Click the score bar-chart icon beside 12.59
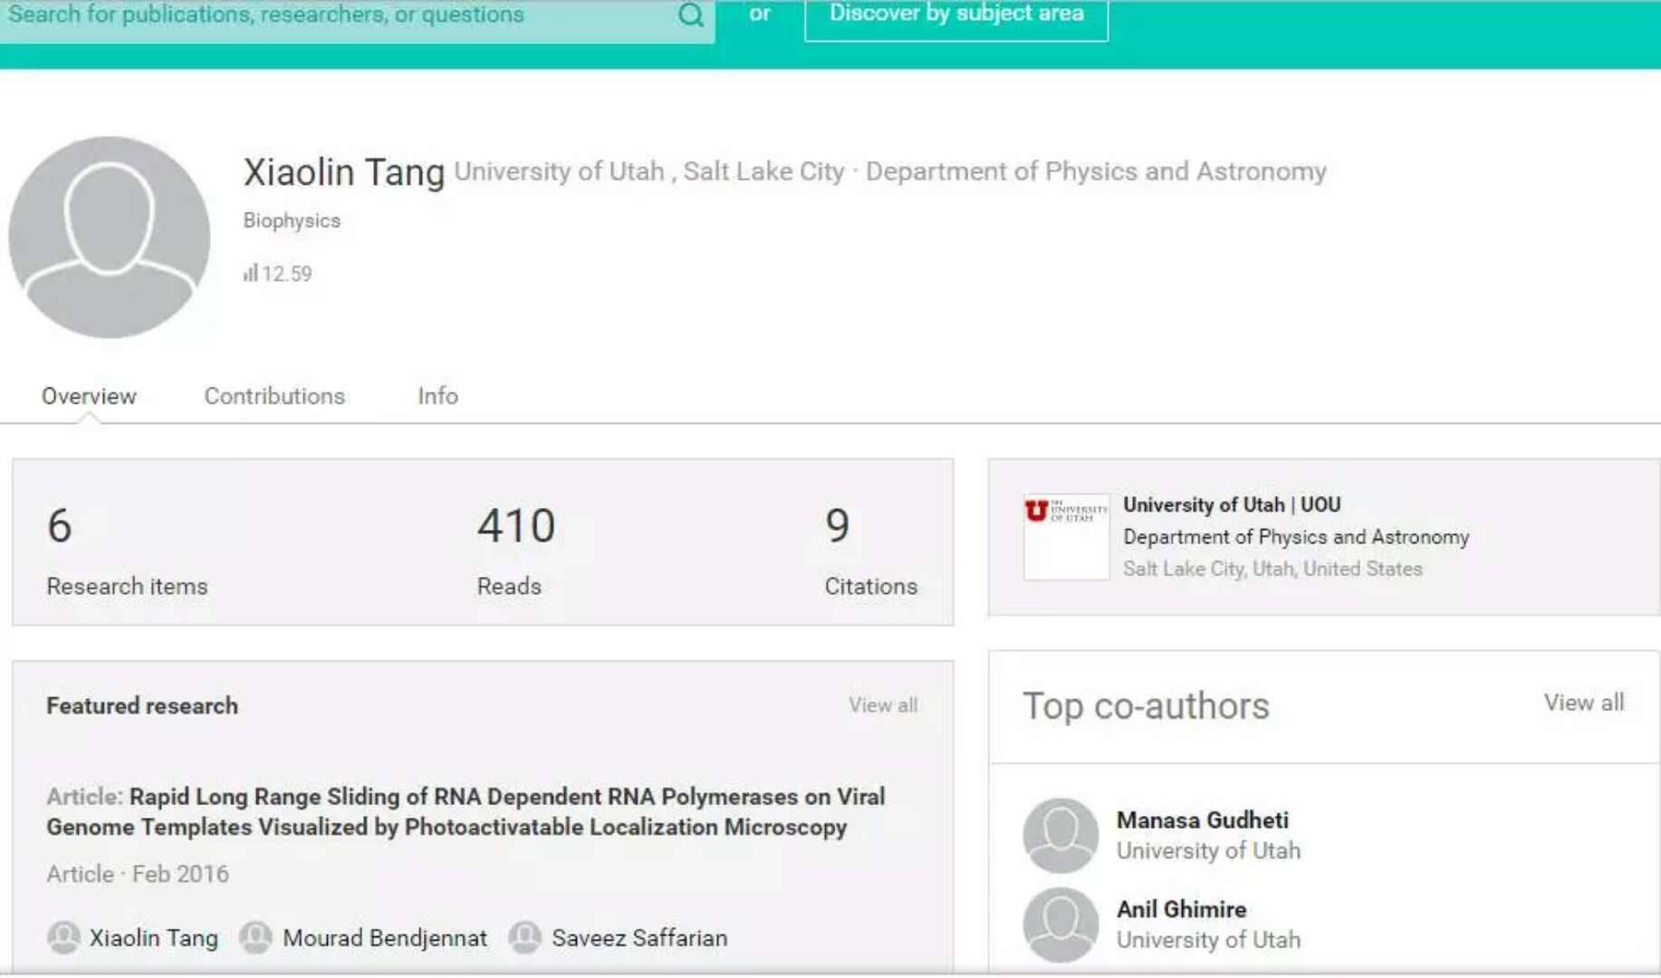 251,273
